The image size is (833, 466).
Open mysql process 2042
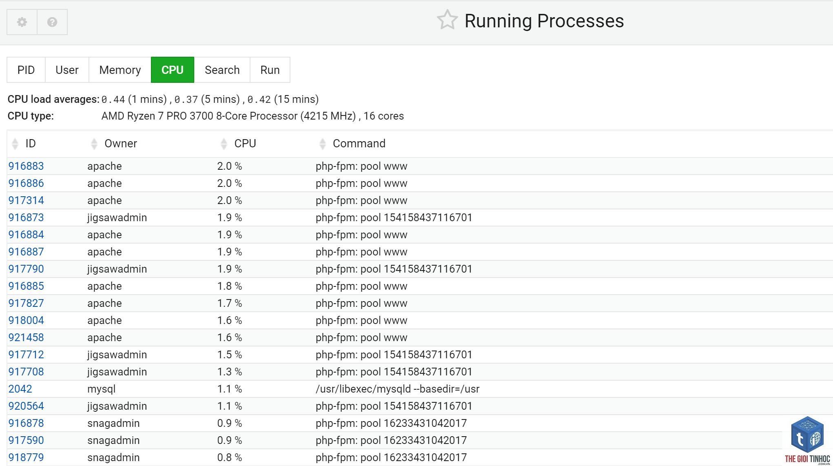pos(20,389)
